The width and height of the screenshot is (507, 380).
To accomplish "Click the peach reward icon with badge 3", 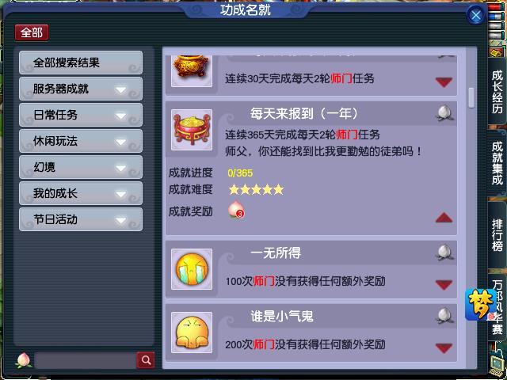I will click(236, 210).
